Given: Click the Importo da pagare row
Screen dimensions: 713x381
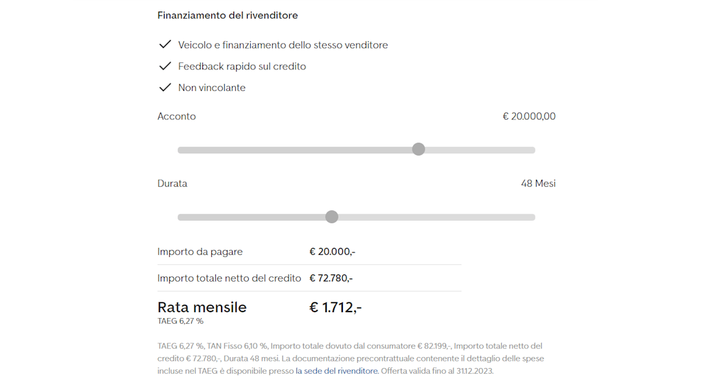Looking at the screenshot, I should point(309,252).
